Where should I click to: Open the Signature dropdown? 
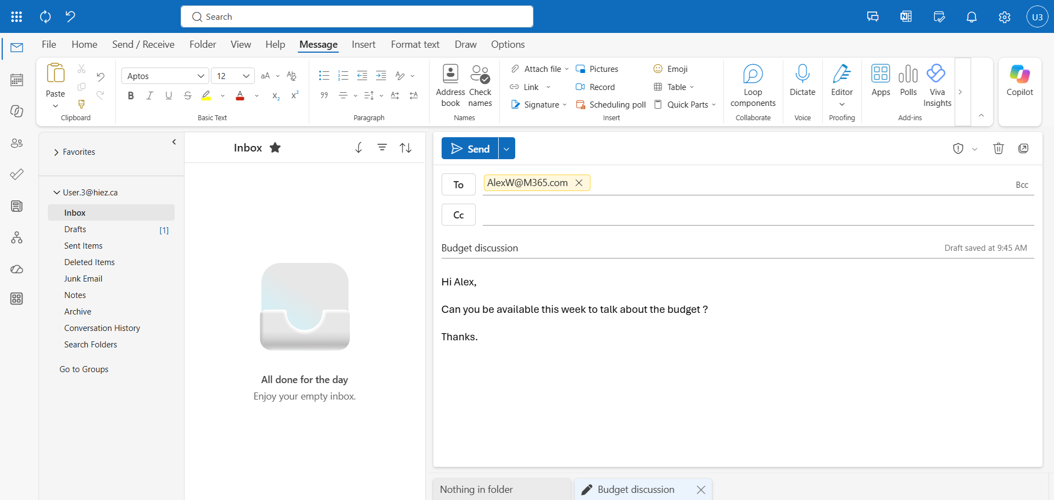click(x=564, y=105)
